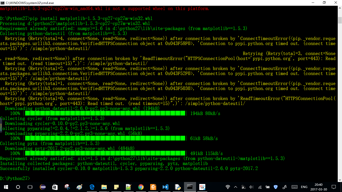Open the satellite dish tray icon
This screenshot has width=342, height=192.
tap(244, 187)
